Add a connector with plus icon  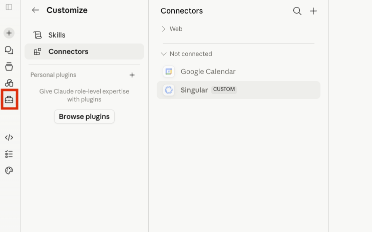tap(313, 11)
